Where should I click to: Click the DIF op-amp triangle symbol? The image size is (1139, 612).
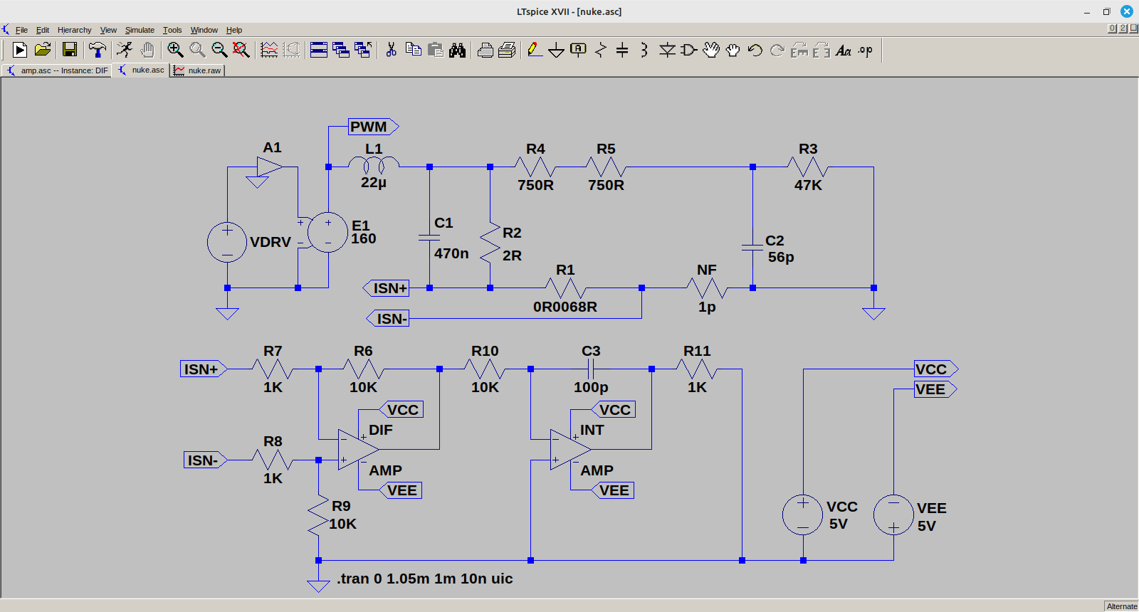tap(358, 449)
